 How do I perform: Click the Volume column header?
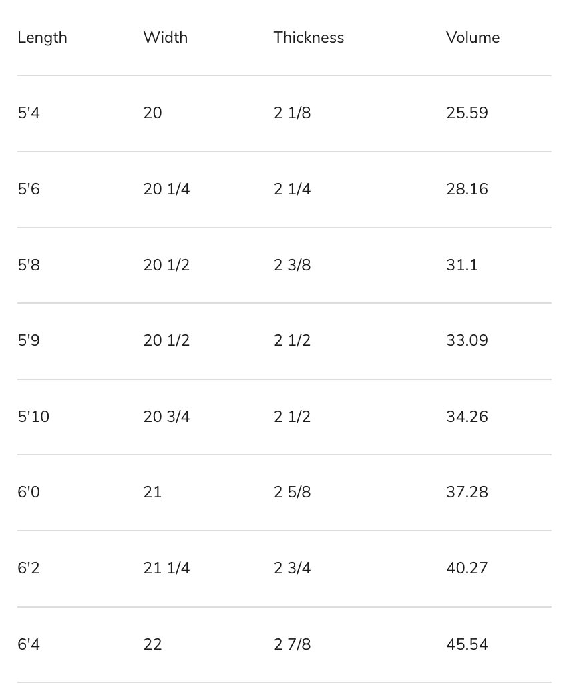tap(473, 37)
